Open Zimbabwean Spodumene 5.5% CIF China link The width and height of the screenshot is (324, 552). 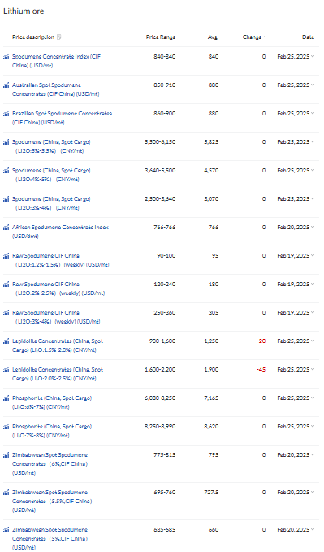(x=52, y=501)
